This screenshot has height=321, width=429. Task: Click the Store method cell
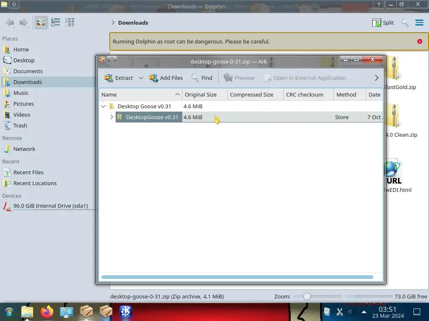point(342,117)
